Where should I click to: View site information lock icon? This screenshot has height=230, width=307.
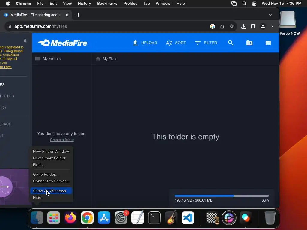coord(10,26)
